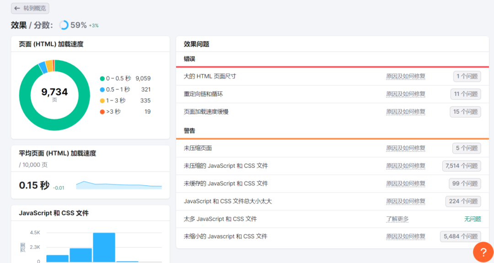
Task: Click the green 0–0.5 秒 legend dot
Action: 102,79
